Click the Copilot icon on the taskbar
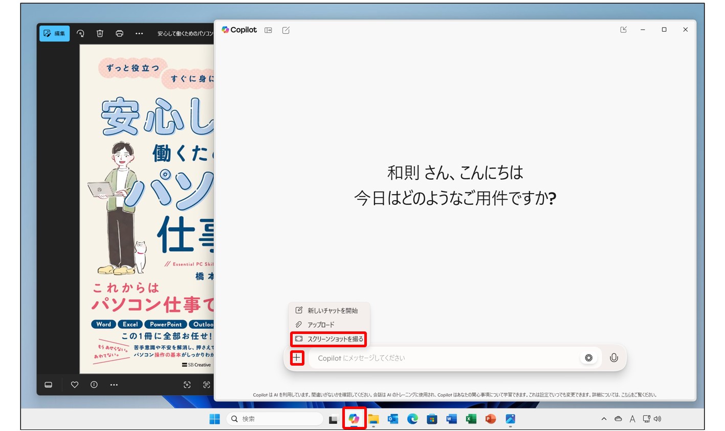 click(354, 419)
